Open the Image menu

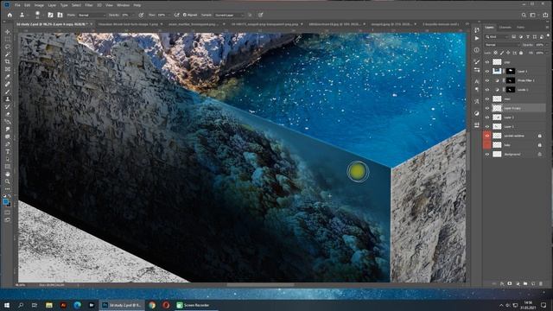39,5
